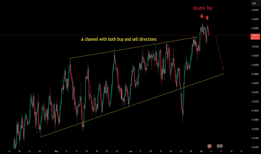
Task: Click the date label 19 on time axis
Action: [x=97, y=151]
